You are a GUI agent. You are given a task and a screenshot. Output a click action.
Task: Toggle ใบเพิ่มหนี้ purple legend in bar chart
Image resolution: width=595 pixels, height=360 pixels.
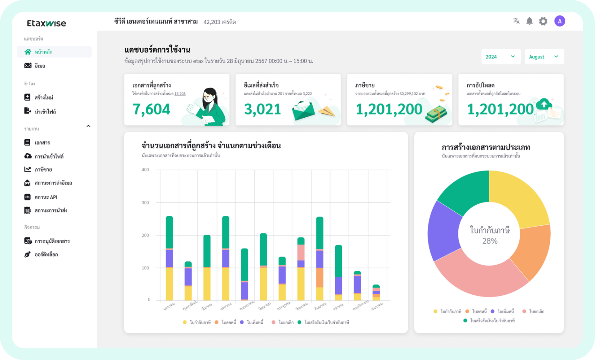tap(252, 322)
